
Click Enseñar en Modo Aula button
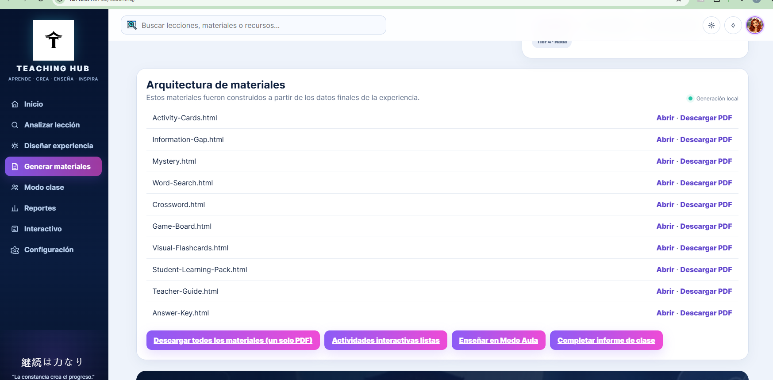pos(499,340)
